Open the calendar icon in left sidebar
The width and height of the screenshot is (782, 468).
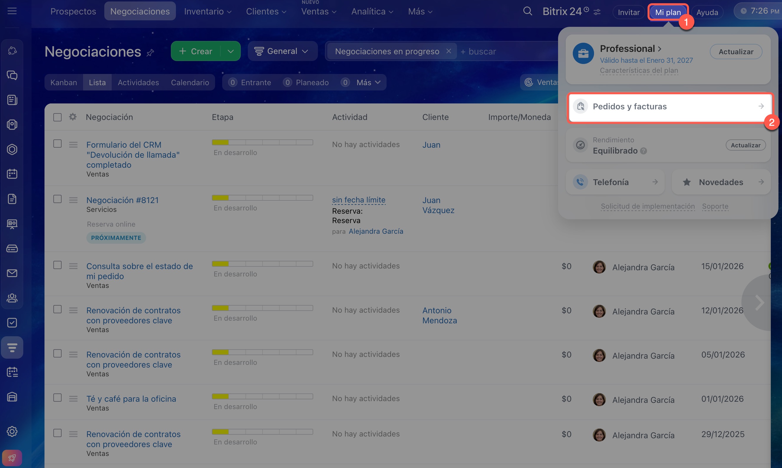click(12, 174)
